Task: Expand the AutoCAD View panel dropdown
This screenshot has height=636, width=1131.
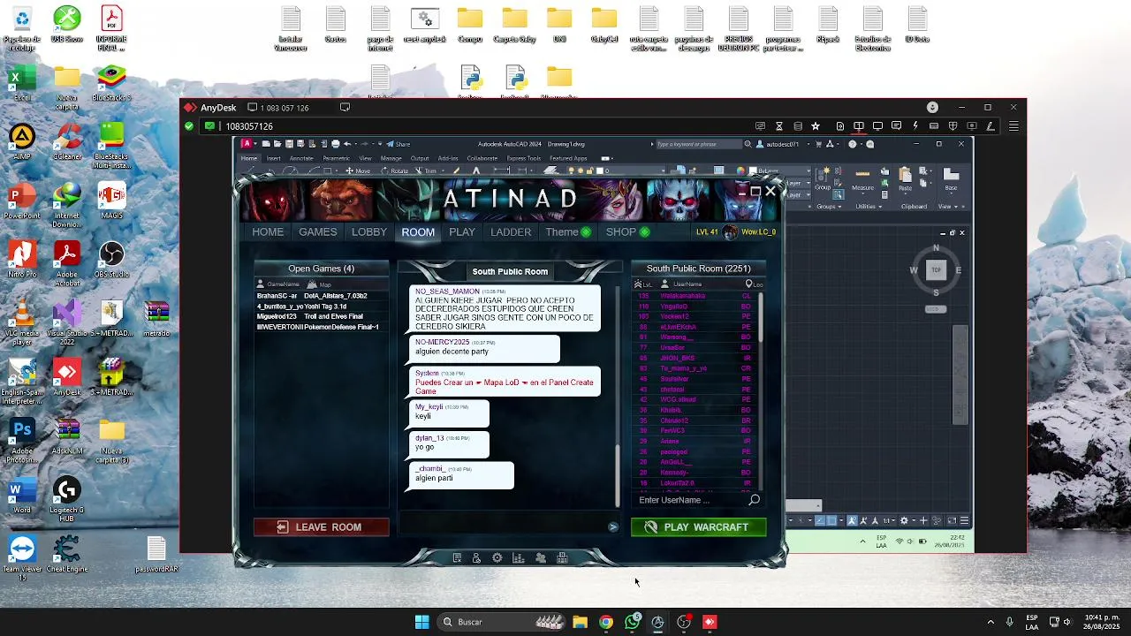Action: pos(948,207)
